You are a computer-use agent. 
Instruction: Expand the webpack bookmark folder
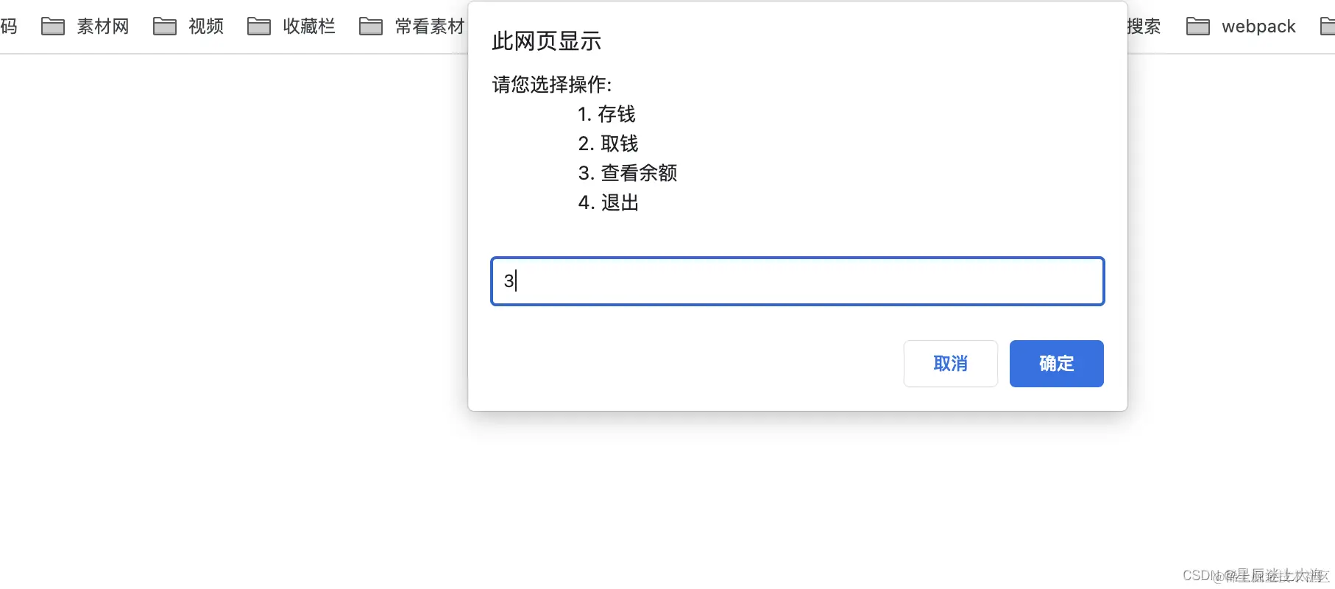tap(1258, 26)
